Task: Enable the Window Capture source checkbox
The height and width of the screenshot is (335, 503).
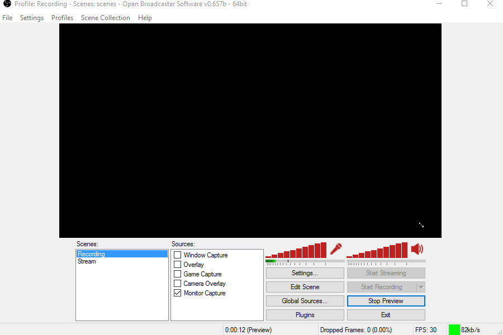Action: 177,255
